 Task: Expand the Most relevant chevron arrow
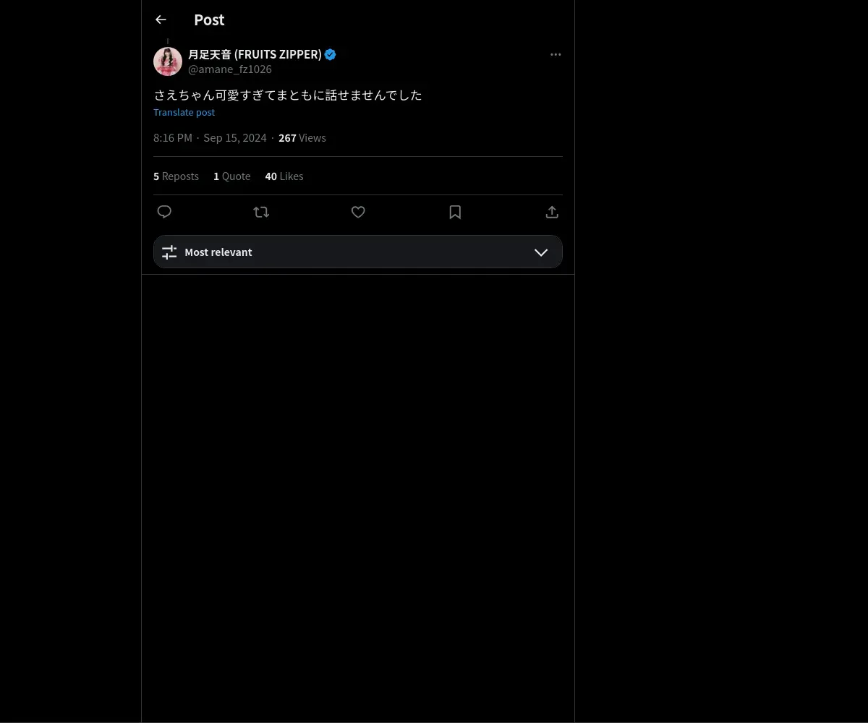point(541,252)
